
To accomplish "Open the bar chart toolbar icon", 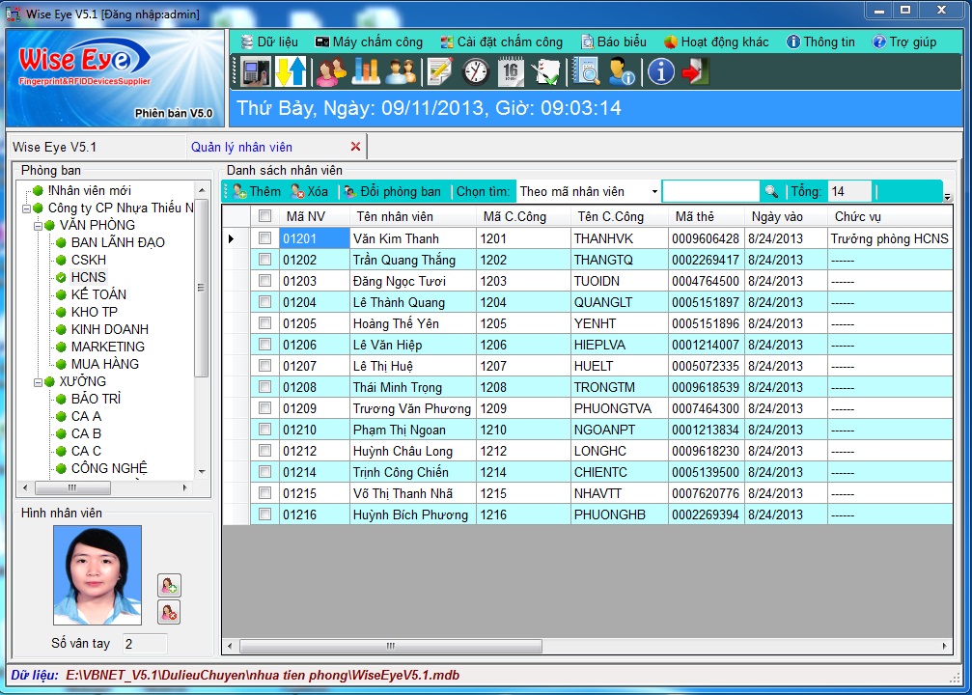I will coord(366,72).
